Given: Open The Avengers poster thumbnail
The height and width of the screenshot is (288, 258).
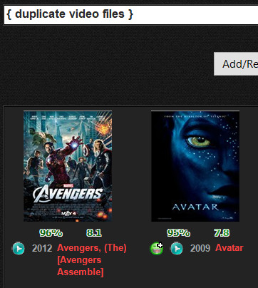Looking at the screenshot, I should click(68, 166).
